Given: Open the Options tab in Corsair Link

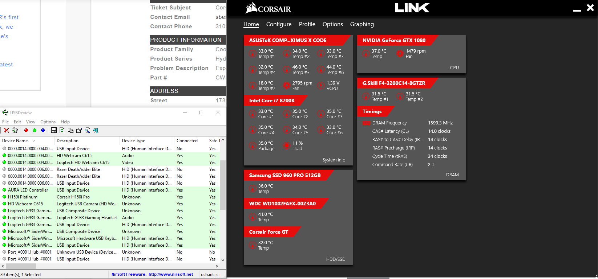Looking at the screenshot, I should point(332,24).
